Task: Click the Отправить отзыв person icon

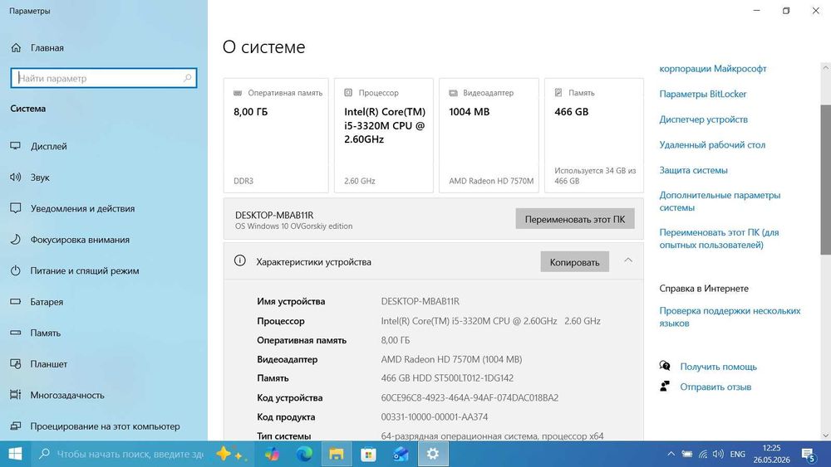Action: pos(665,386)
